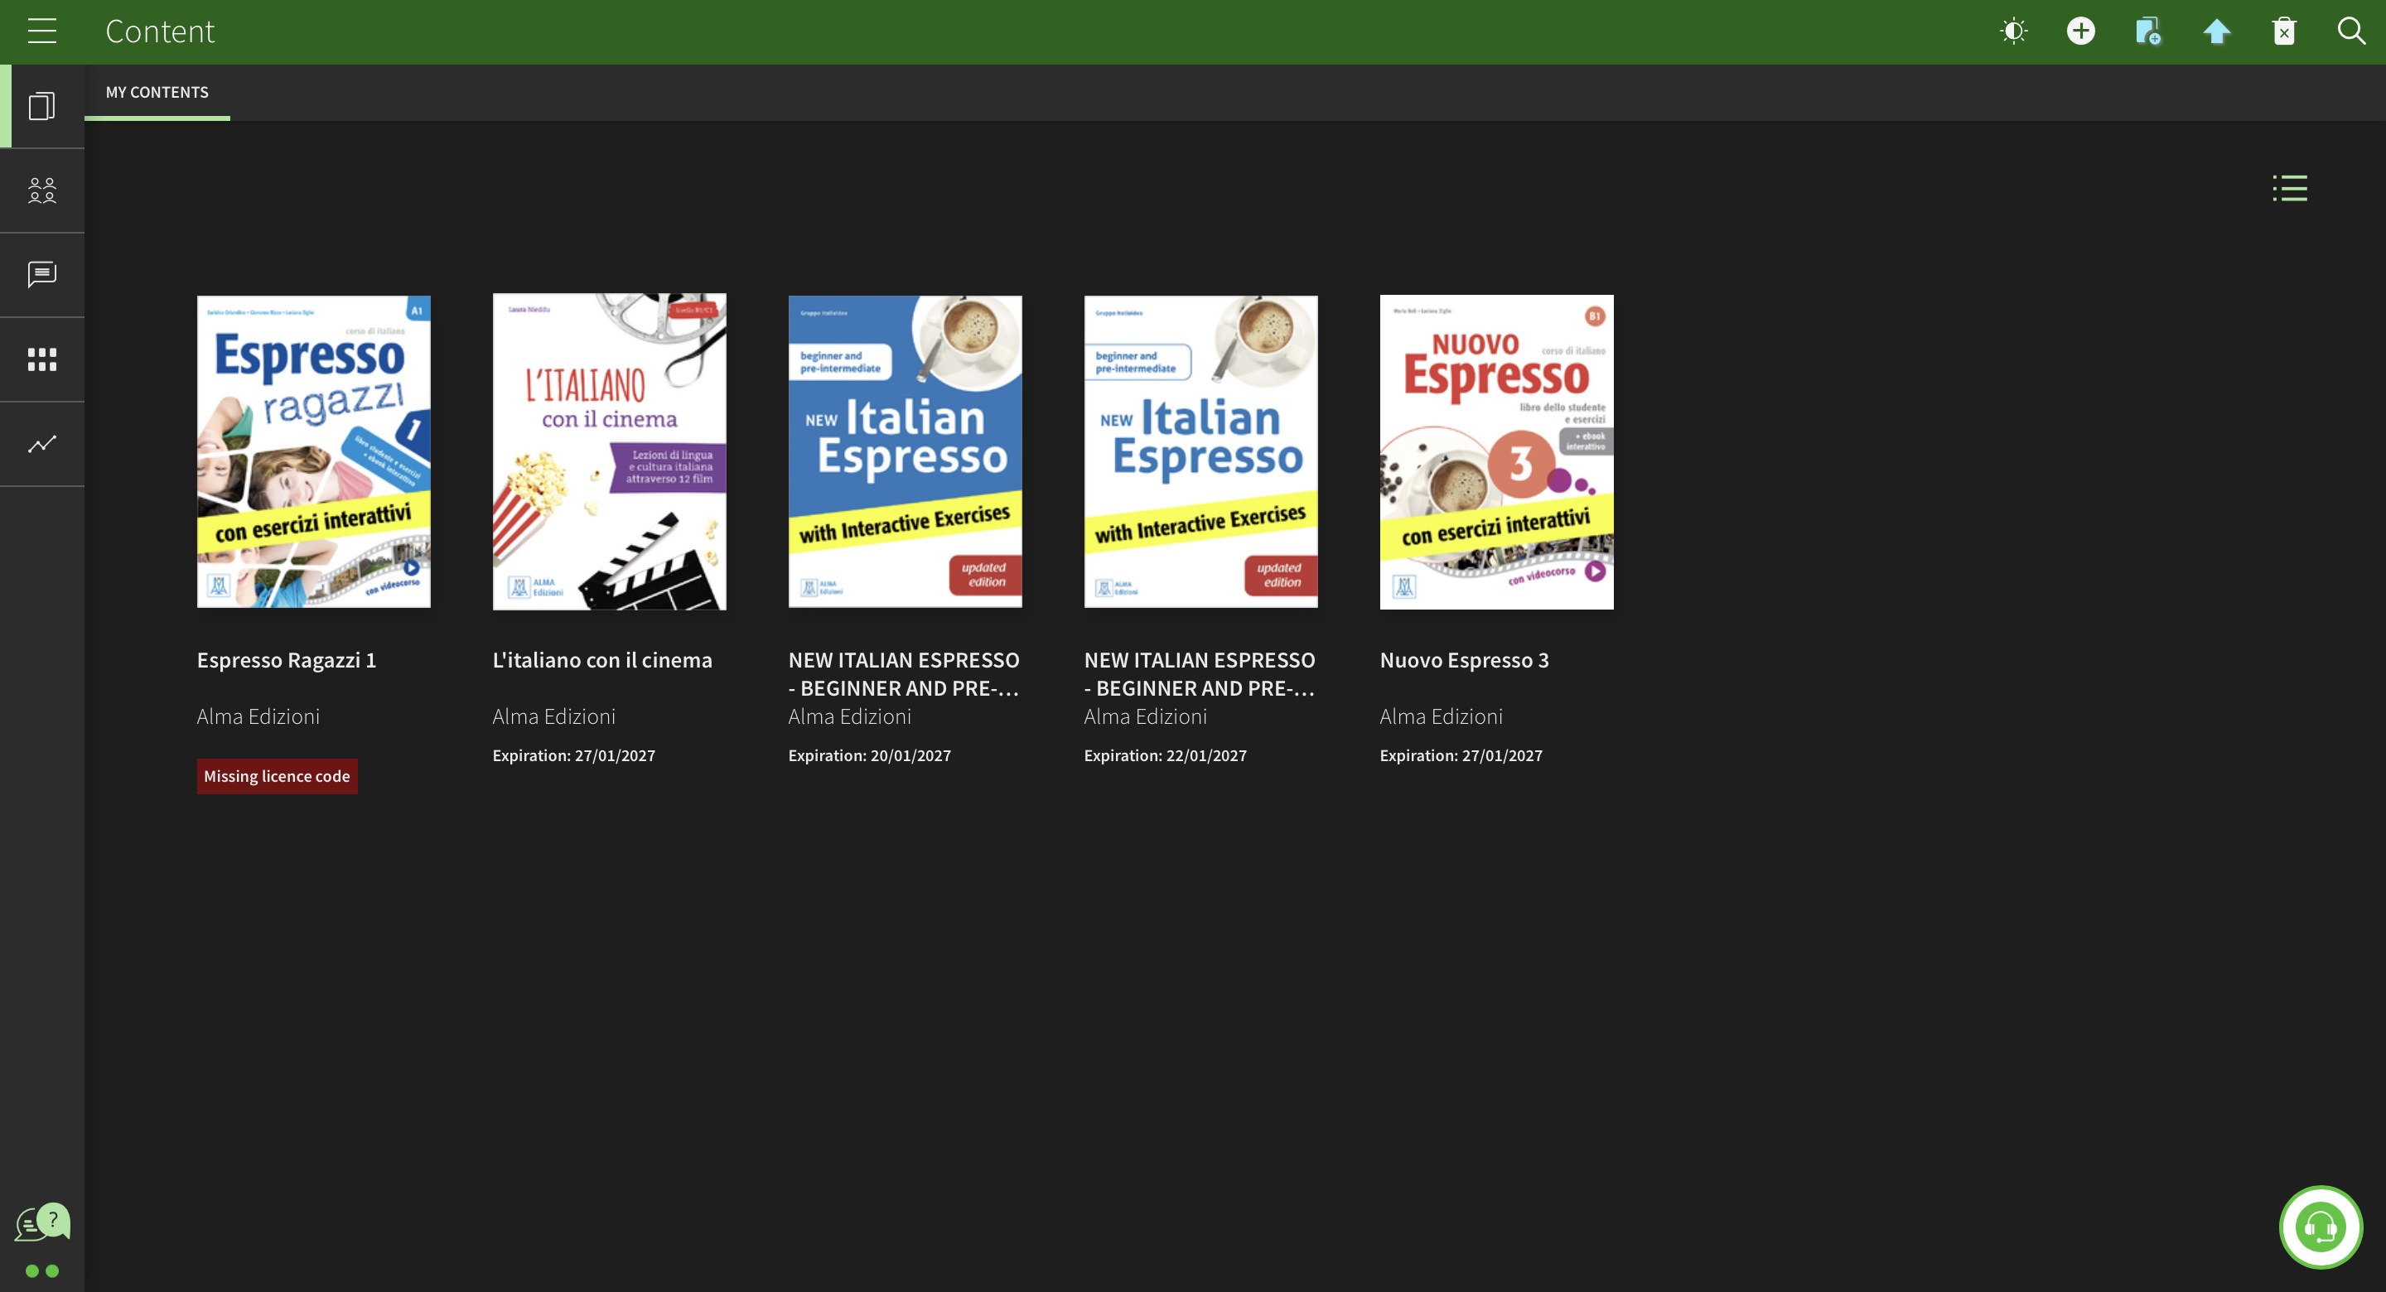The image size is (2386, 1292).
Task: Open the hamburger main menu
Action: tap(41, 31)
